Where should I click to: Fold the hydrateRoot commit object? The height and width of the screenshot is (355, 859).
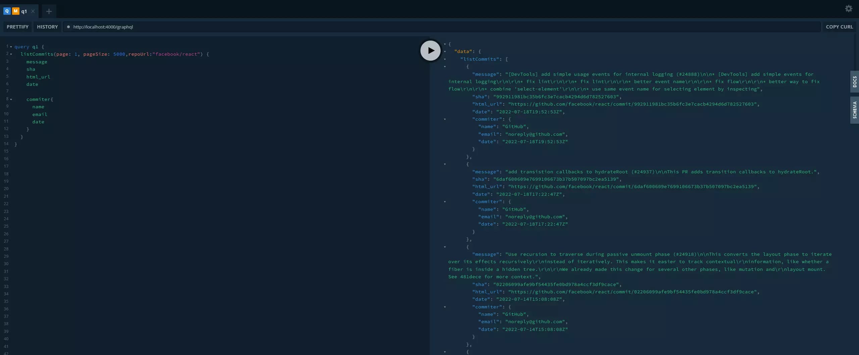tap(445, 164)
